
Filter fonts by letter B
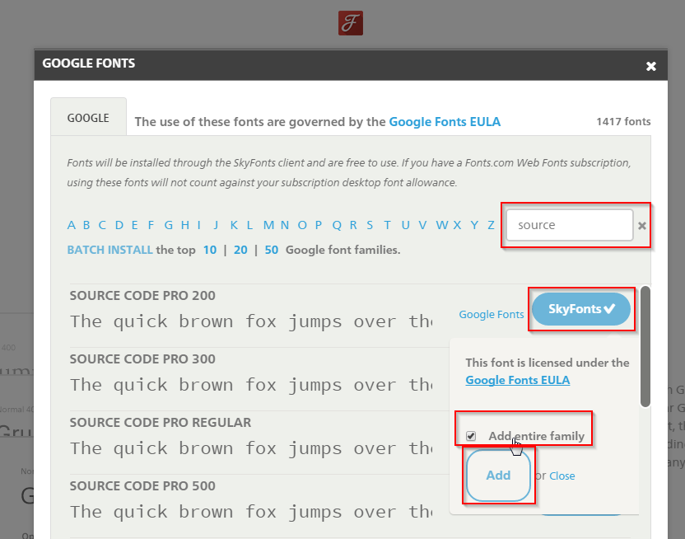(86, 225)
